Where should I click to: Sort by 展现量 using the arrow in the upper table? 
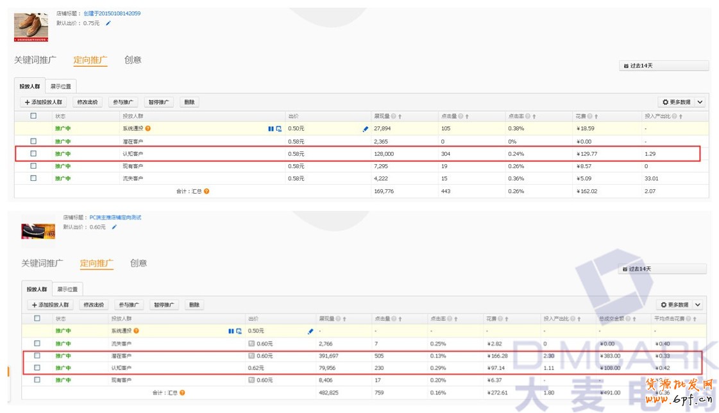pos(400,117)
